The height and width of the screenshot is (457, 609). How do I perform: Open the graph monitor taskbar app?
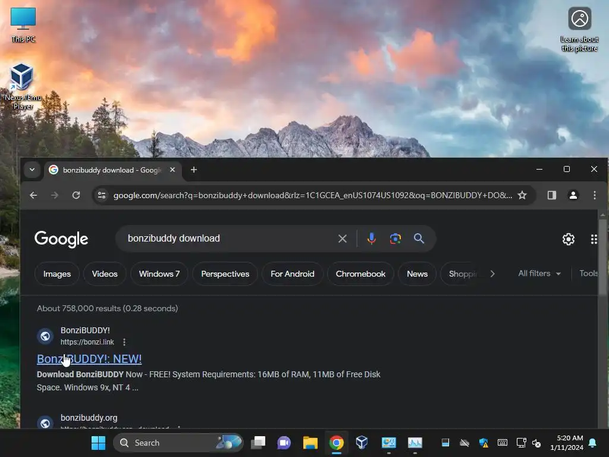[x=415, y=443]
